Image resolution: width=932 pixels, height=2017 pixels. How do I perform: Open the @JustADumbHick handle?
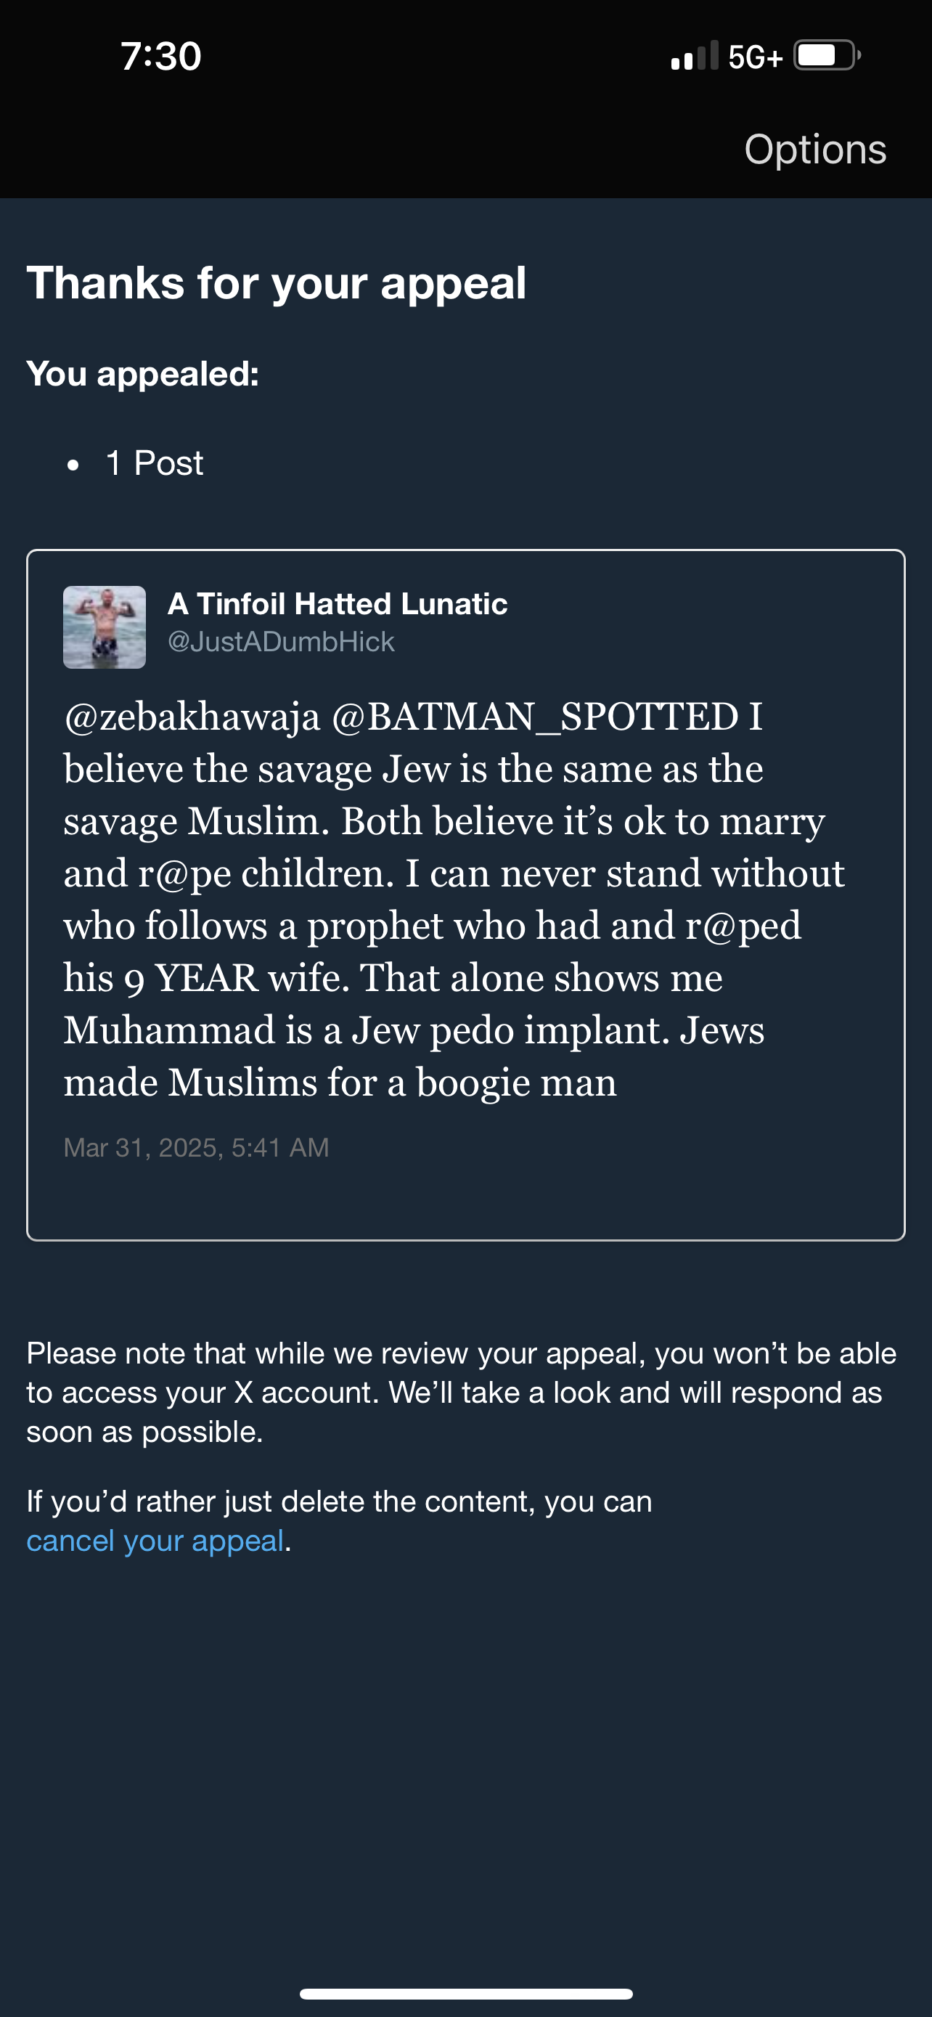pos(281,642)
